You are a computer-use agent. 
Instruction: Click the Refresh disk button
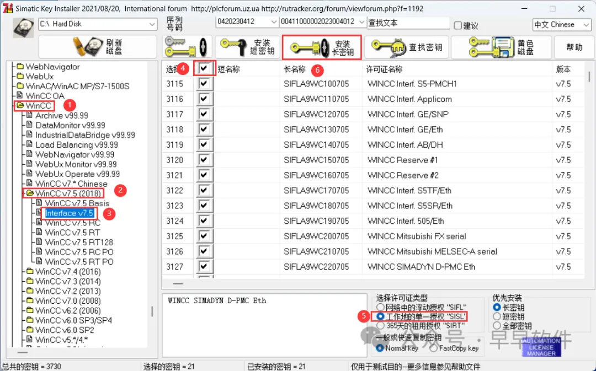98,47
